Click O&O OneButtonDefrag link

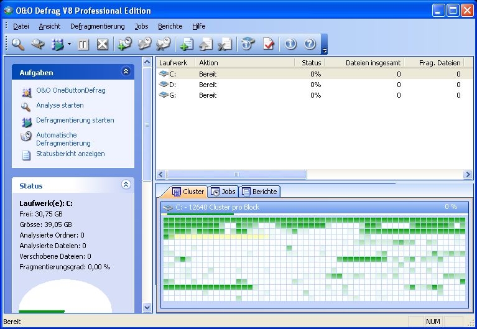[70, 90]
